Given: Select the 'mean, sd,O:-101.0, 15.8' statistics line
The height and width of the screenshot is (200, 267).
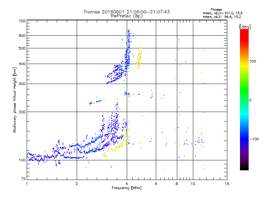Looking at the screenshot, I should tap(223, 13).
